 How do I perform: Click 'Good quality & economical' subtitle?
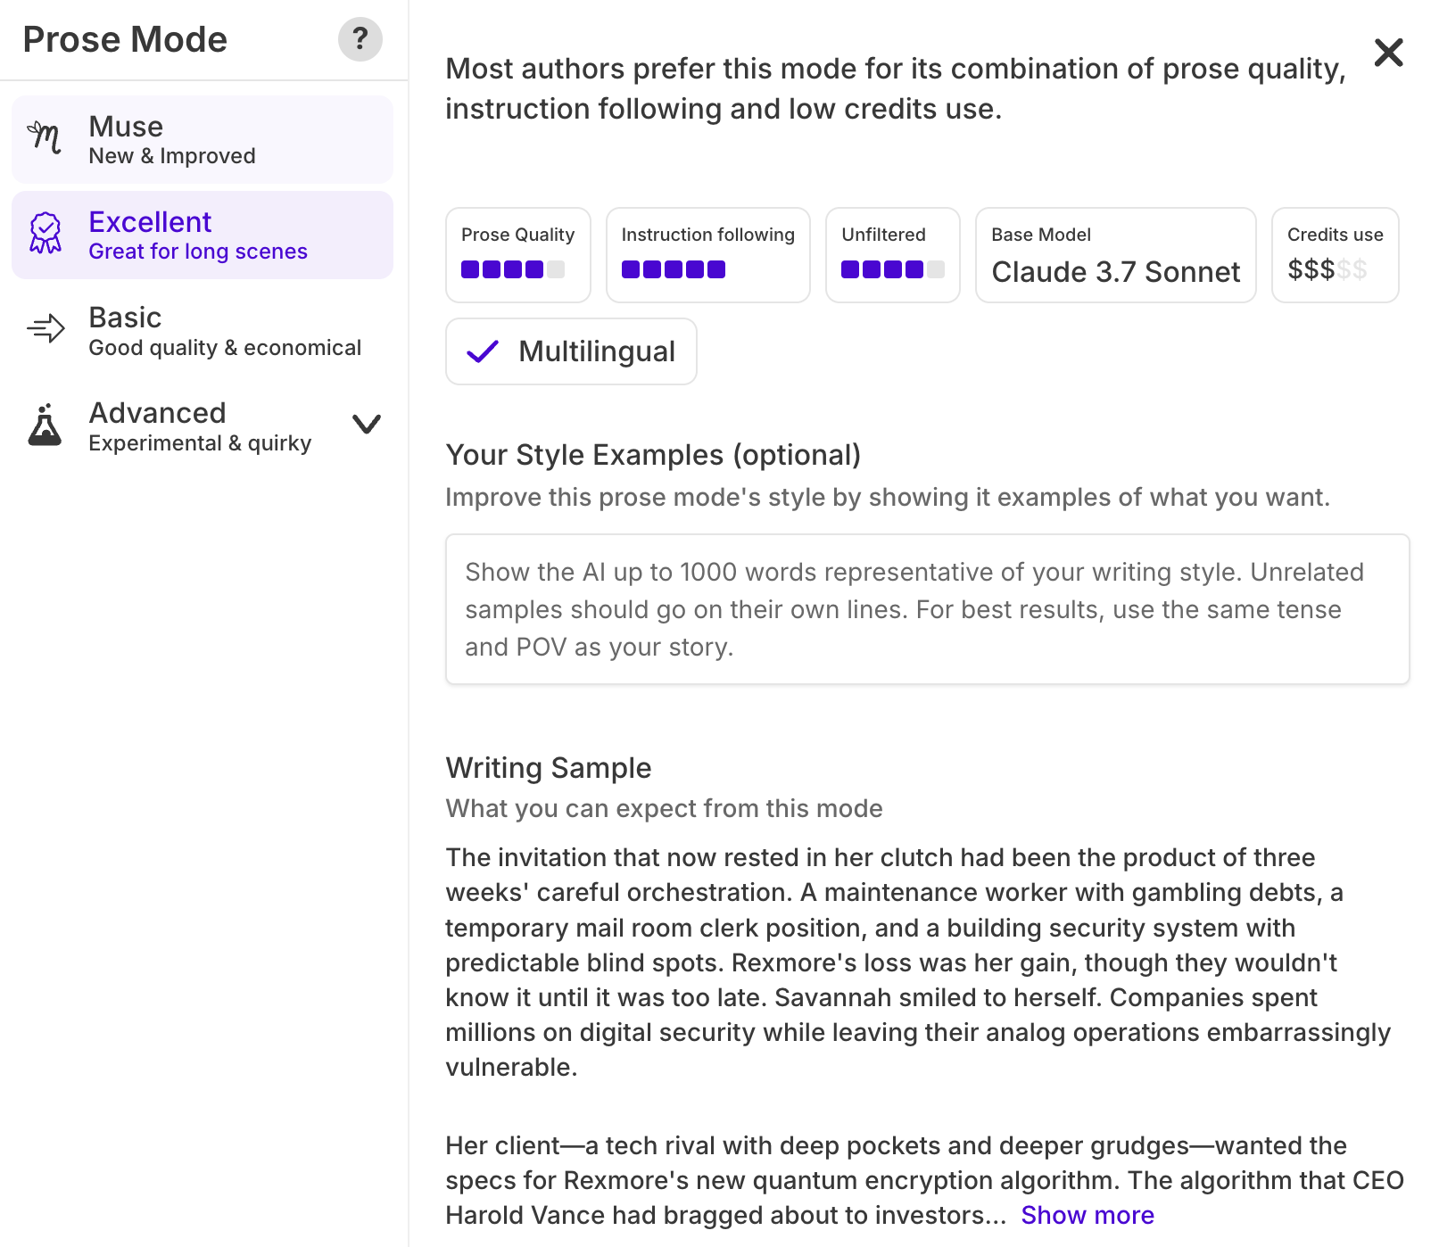(225, 348)
